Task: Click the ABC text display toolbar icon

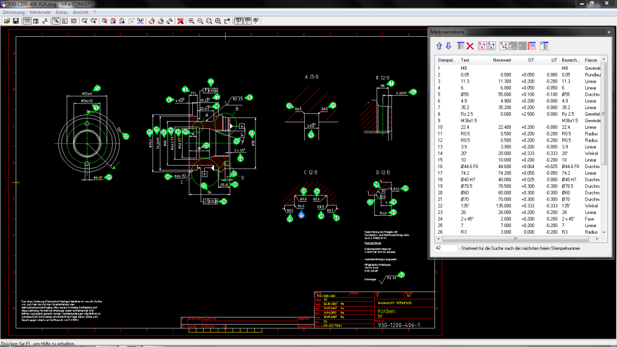Action: click(x=256, y=21)
